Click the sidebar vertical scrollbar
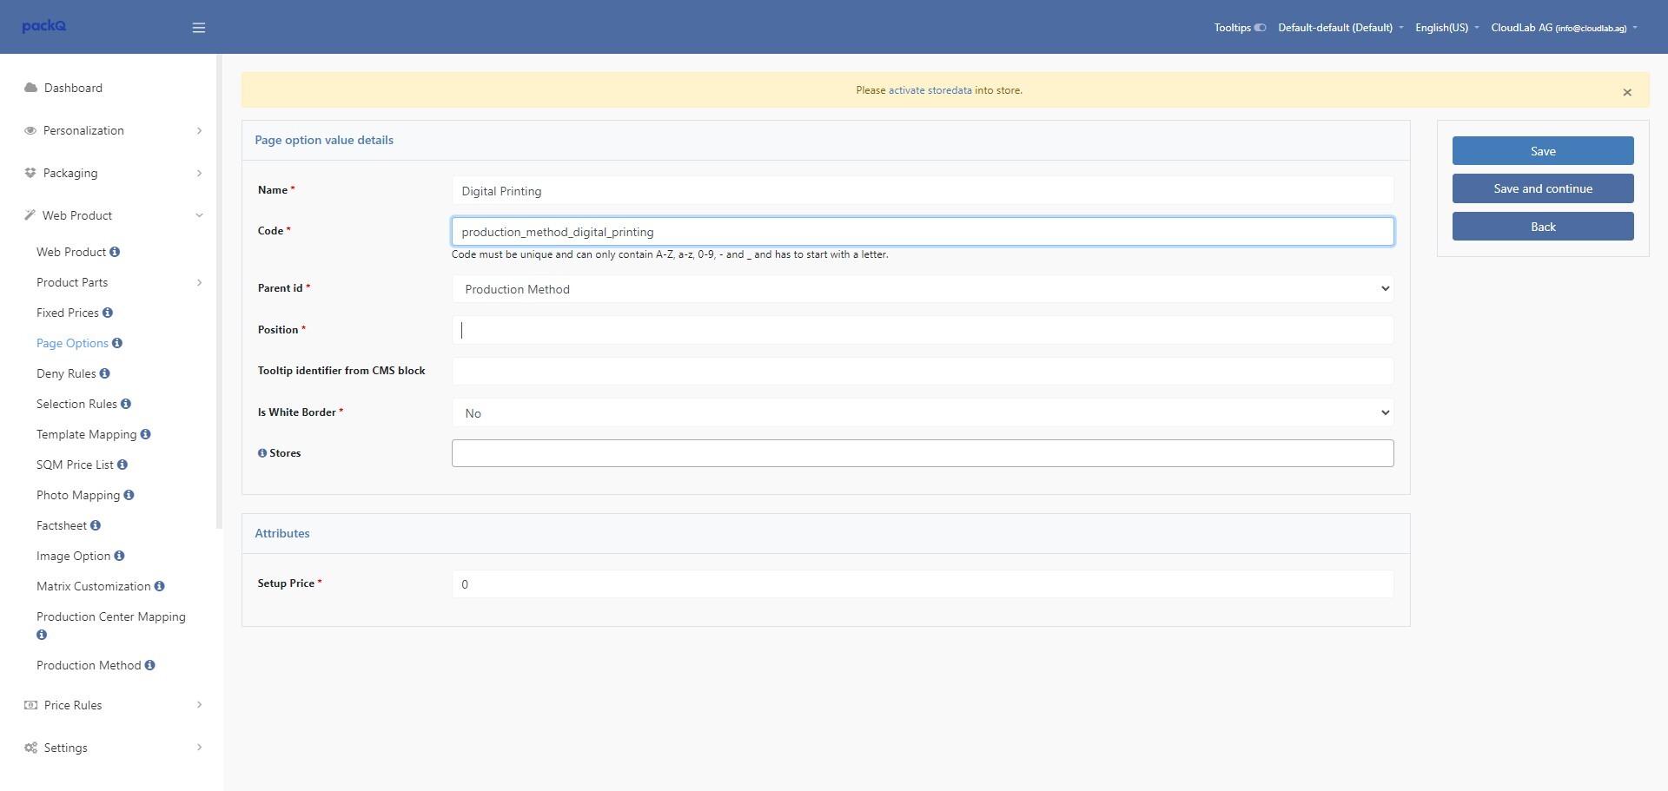 point(219,291)
